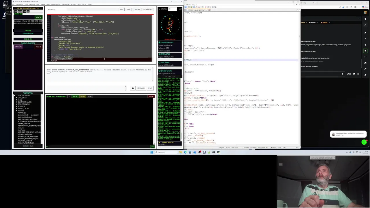Click the Absolute button above code editor

[147, 9]
